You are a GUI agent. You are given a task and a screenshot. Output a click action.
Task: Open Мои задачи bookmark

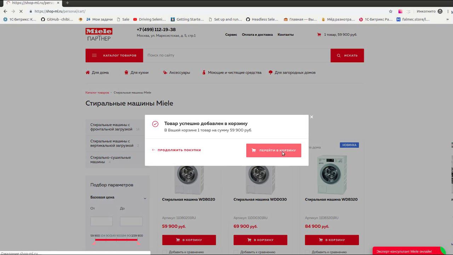[99, 19]
